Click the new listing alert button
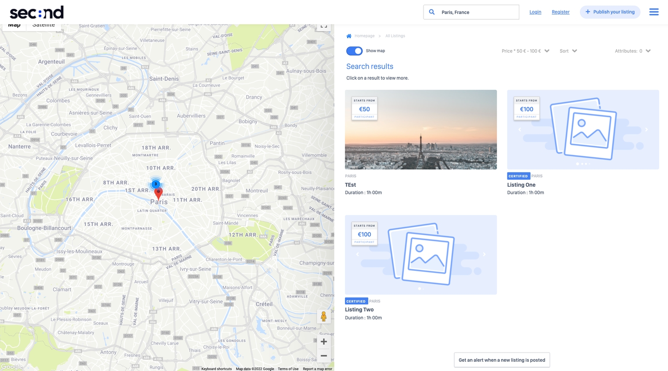The width and height of the screenshot is (668, 371). point(502,360)
